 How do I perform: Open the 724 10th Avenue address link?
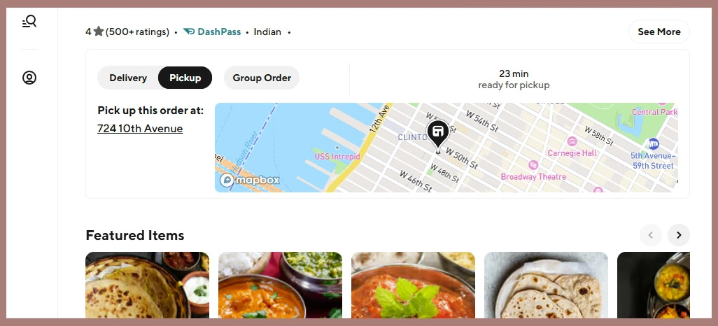tap(140, 129)
